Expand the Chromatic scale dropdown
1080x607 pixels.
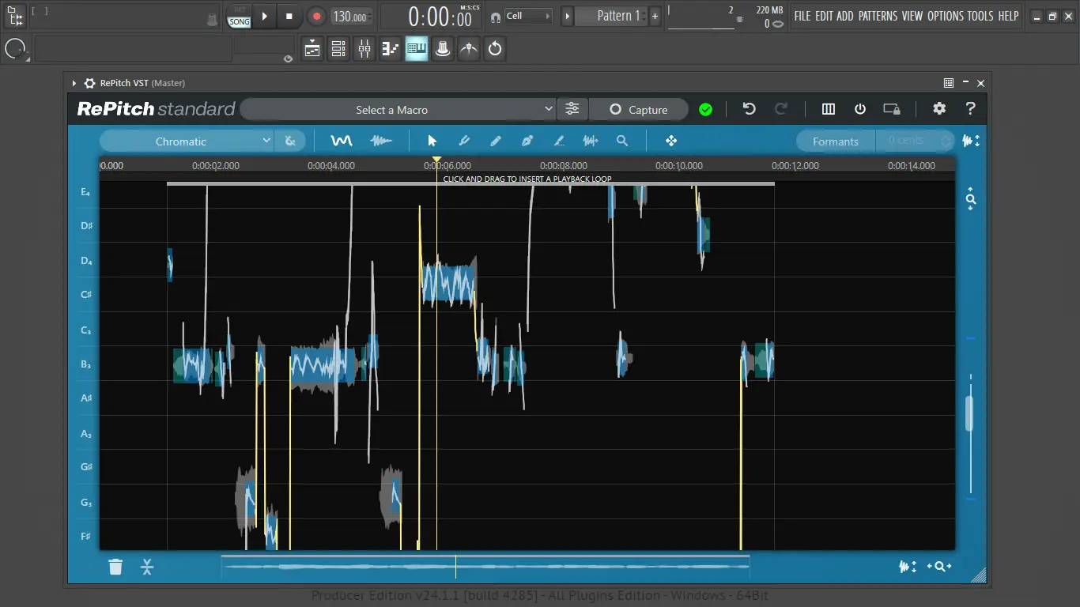[x=187, y=141]
